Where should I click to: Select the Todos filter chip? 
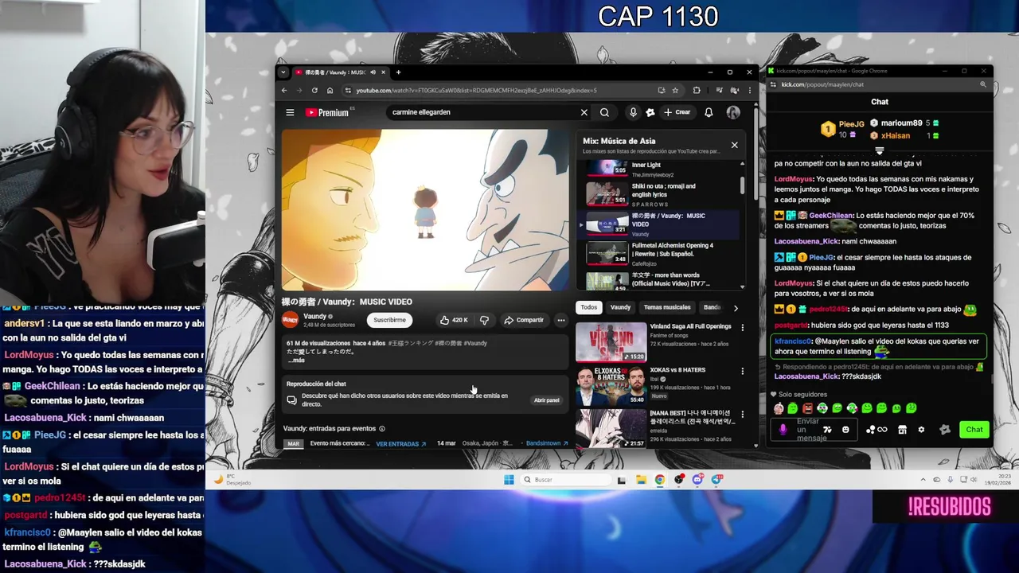pyautogui.click(x=588, y=307)
